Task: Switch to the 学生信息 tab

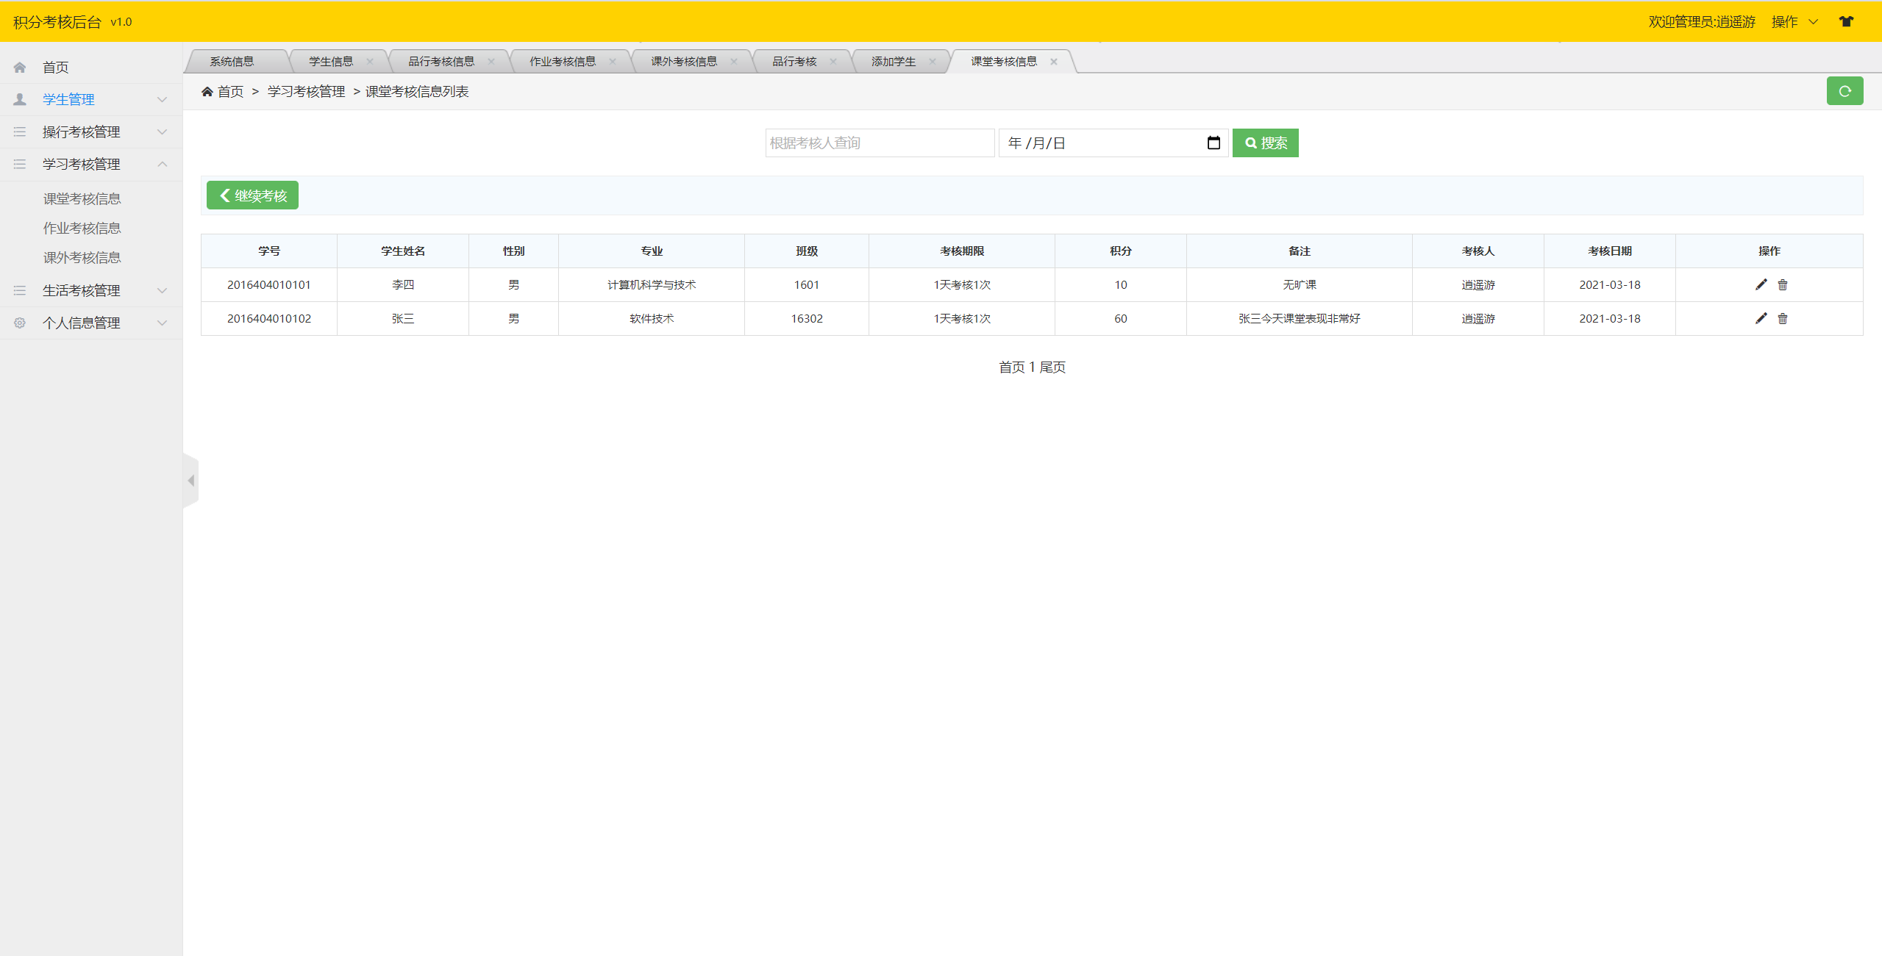Action: [330, 62]
